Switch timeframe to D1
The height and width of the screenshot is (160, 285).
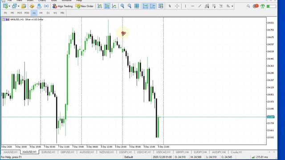click(x=48, y=13)
